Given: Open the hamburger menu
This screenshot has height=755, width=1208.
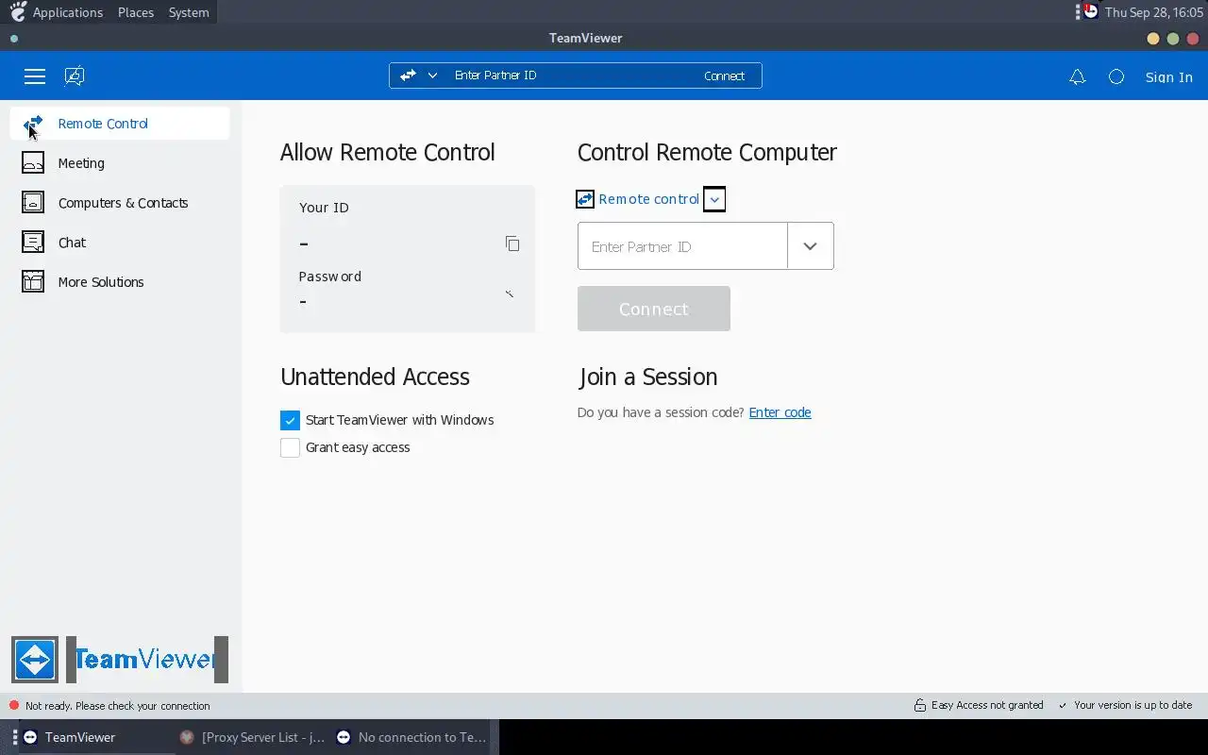Looking at the screenshot, I should pos(35,76).
